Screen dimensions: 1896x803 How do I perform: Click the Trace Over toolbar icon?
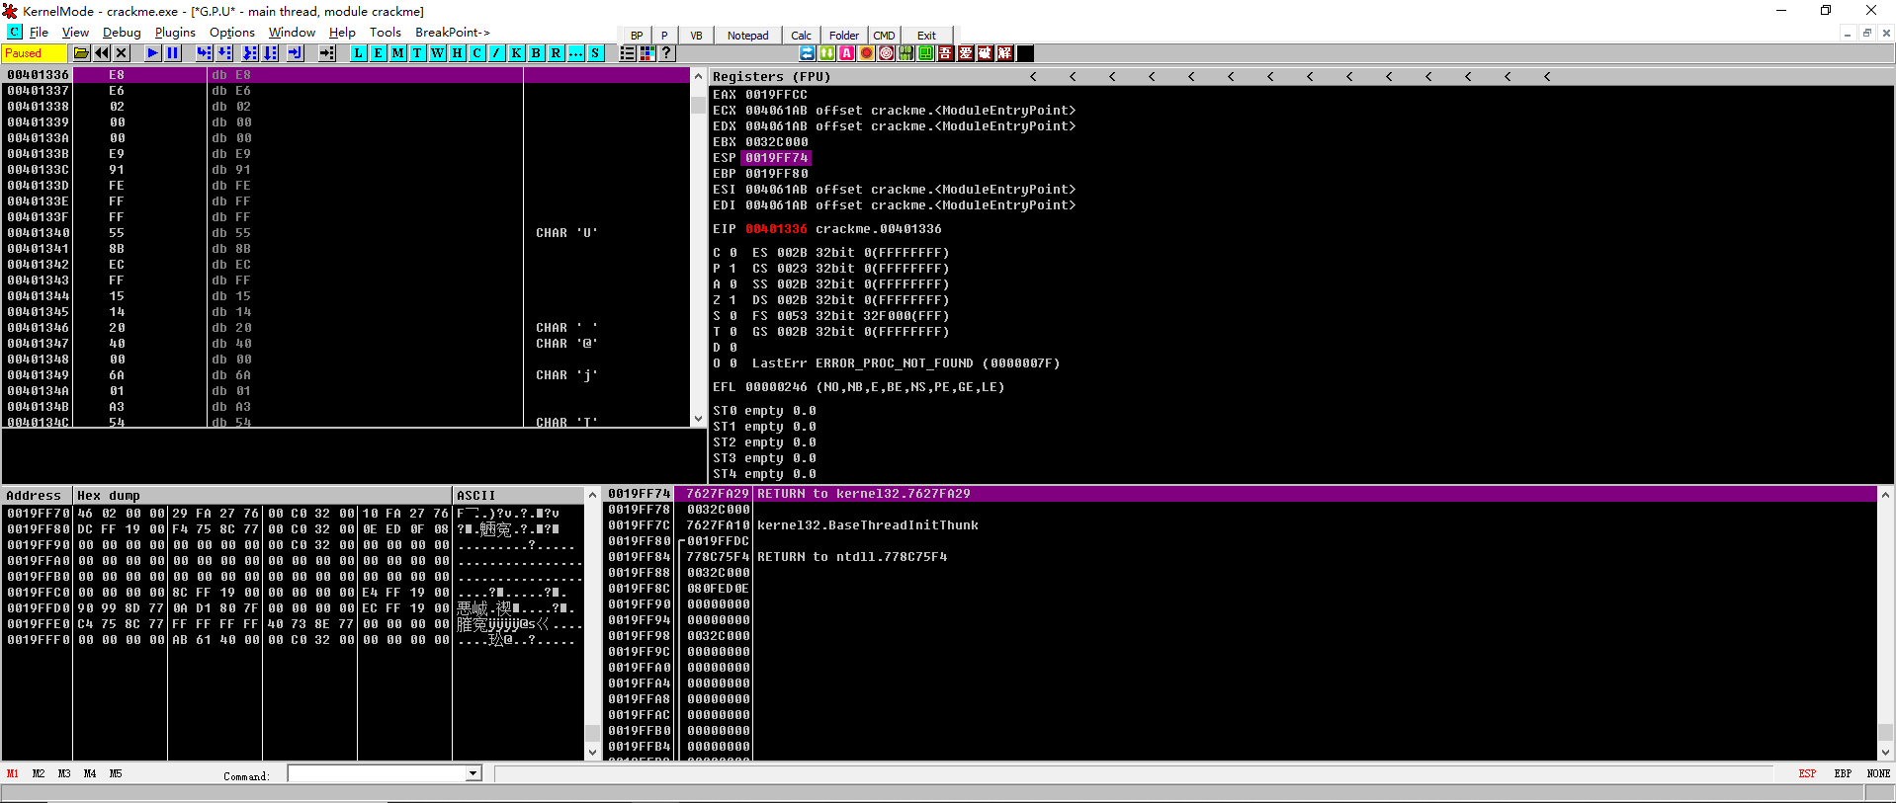pos(270,53)
